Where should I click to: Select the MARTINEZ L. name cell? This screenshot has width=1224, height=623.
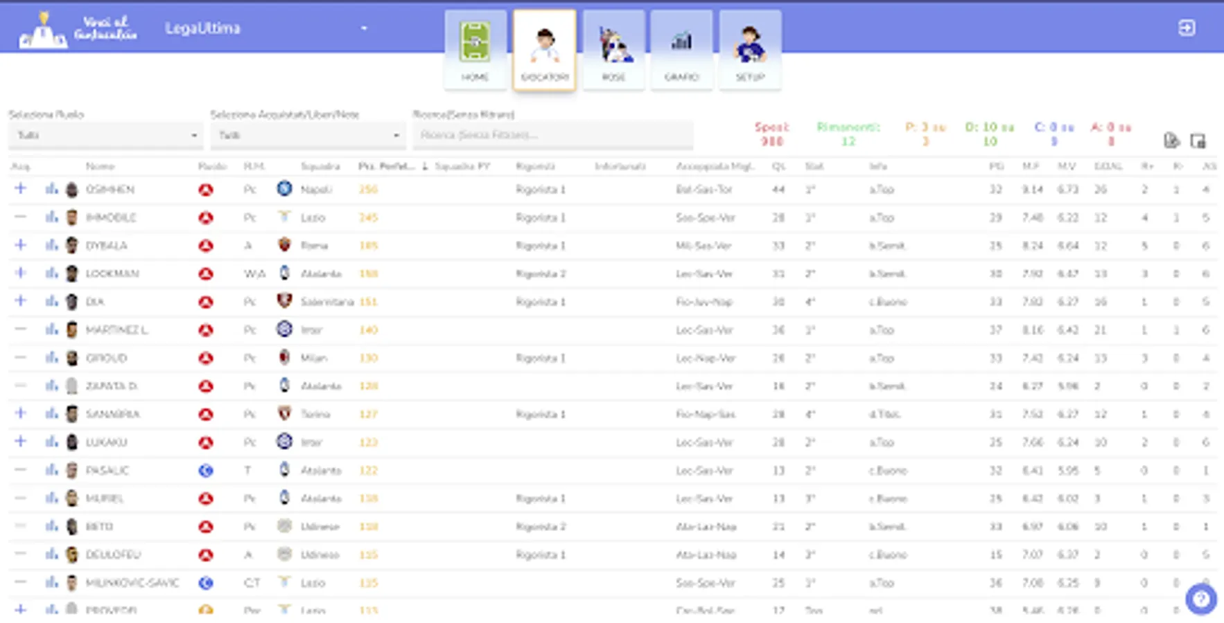(116, 330)
